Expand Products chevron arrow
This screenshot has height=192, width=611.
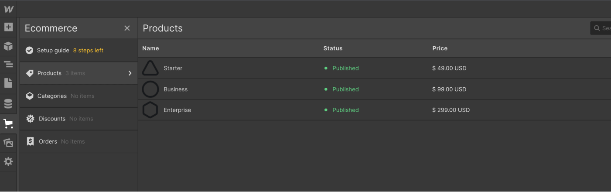(130, 73)
